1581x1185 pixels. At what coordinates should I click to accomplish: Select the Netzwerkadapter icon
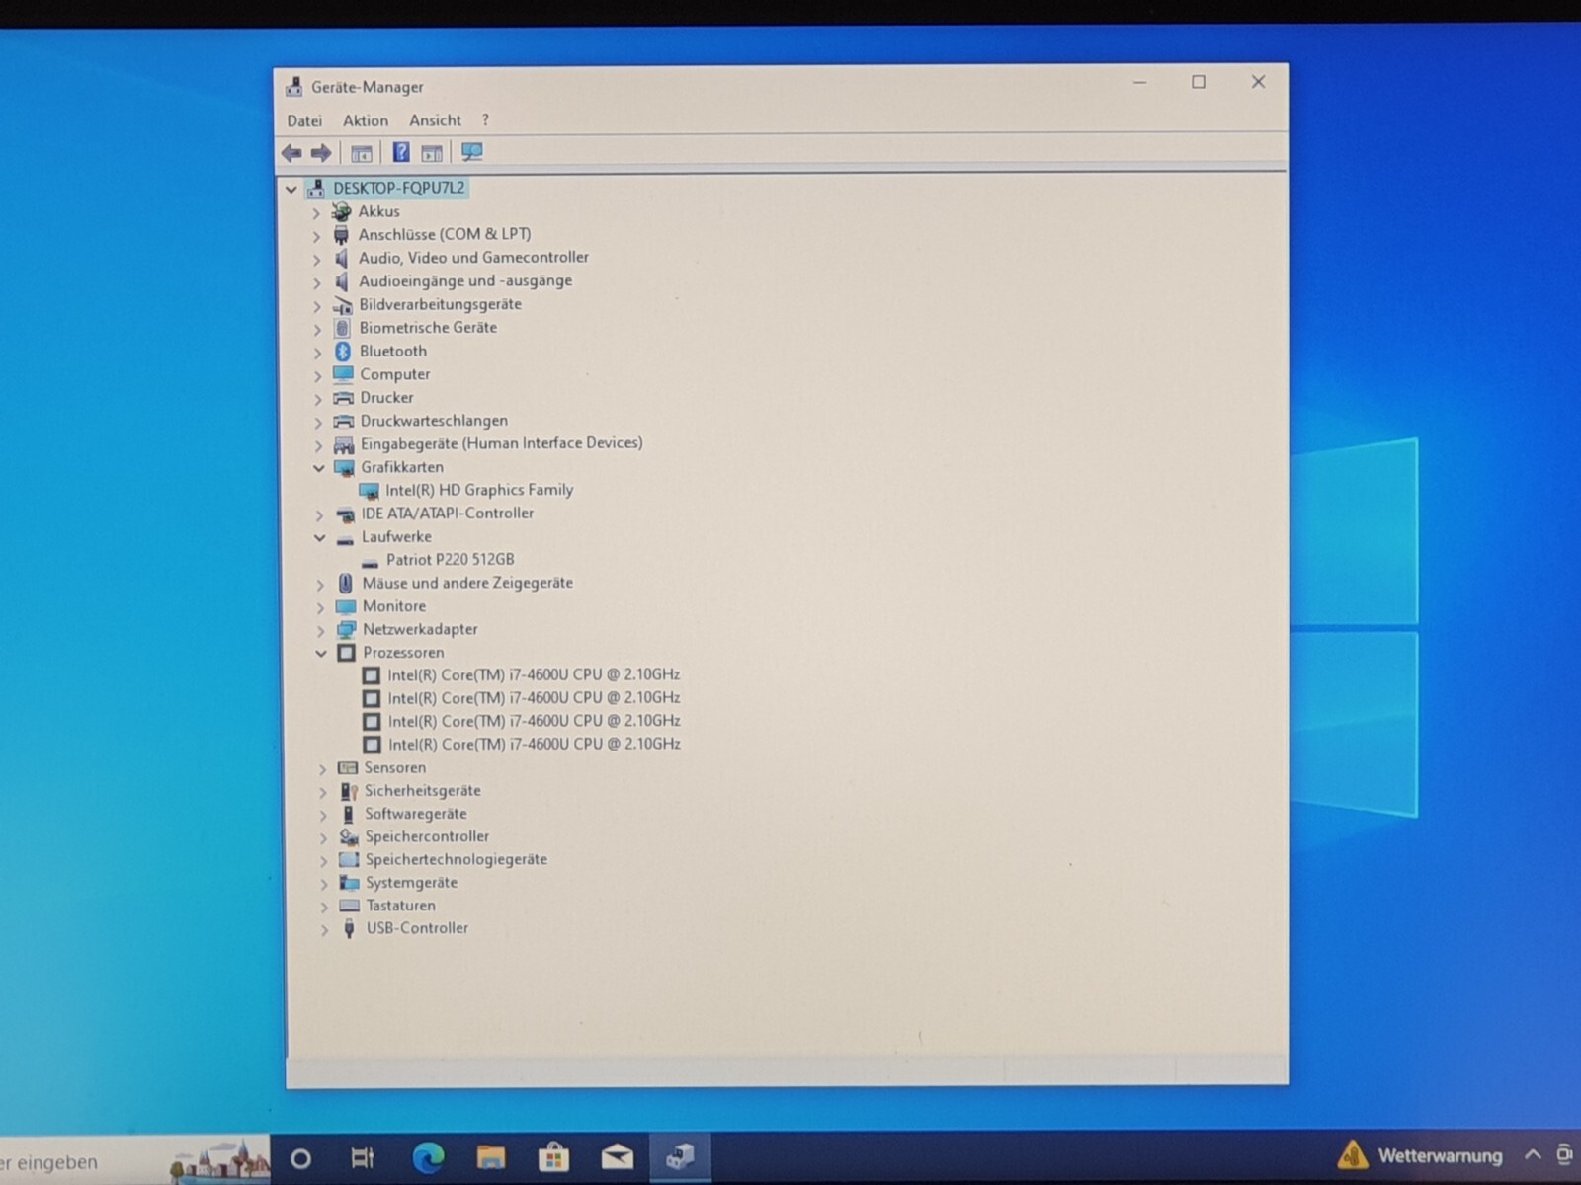346,629
